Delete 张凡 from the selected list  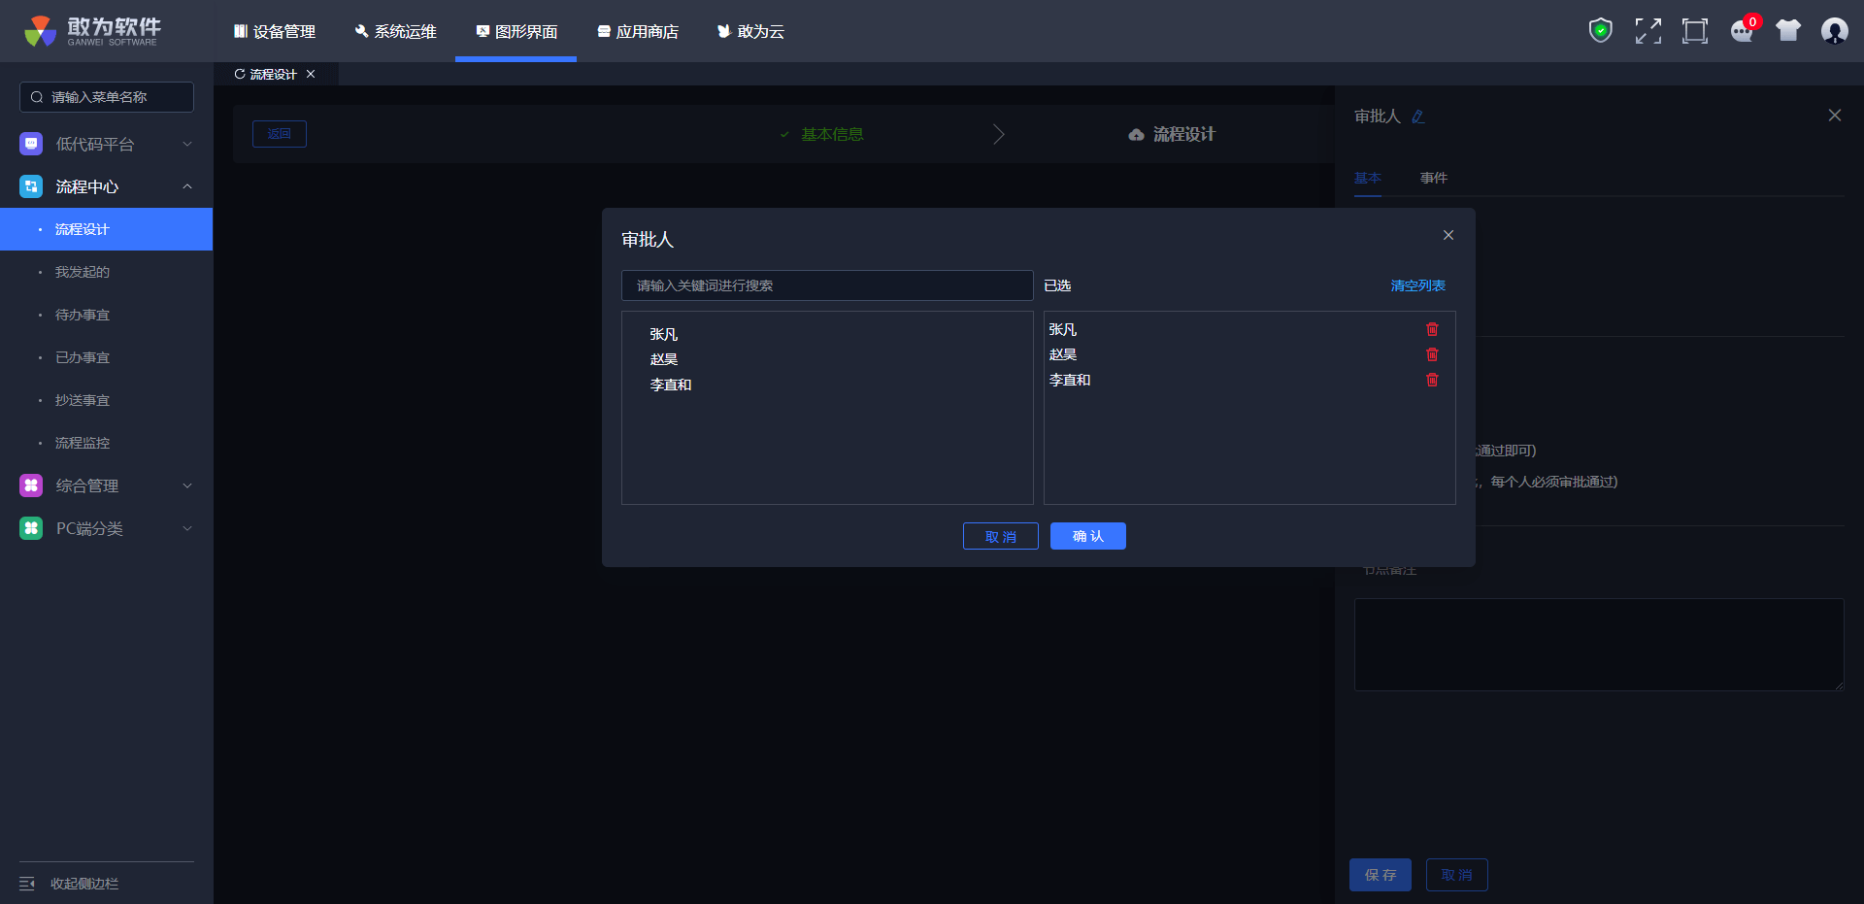point(1432,329)
